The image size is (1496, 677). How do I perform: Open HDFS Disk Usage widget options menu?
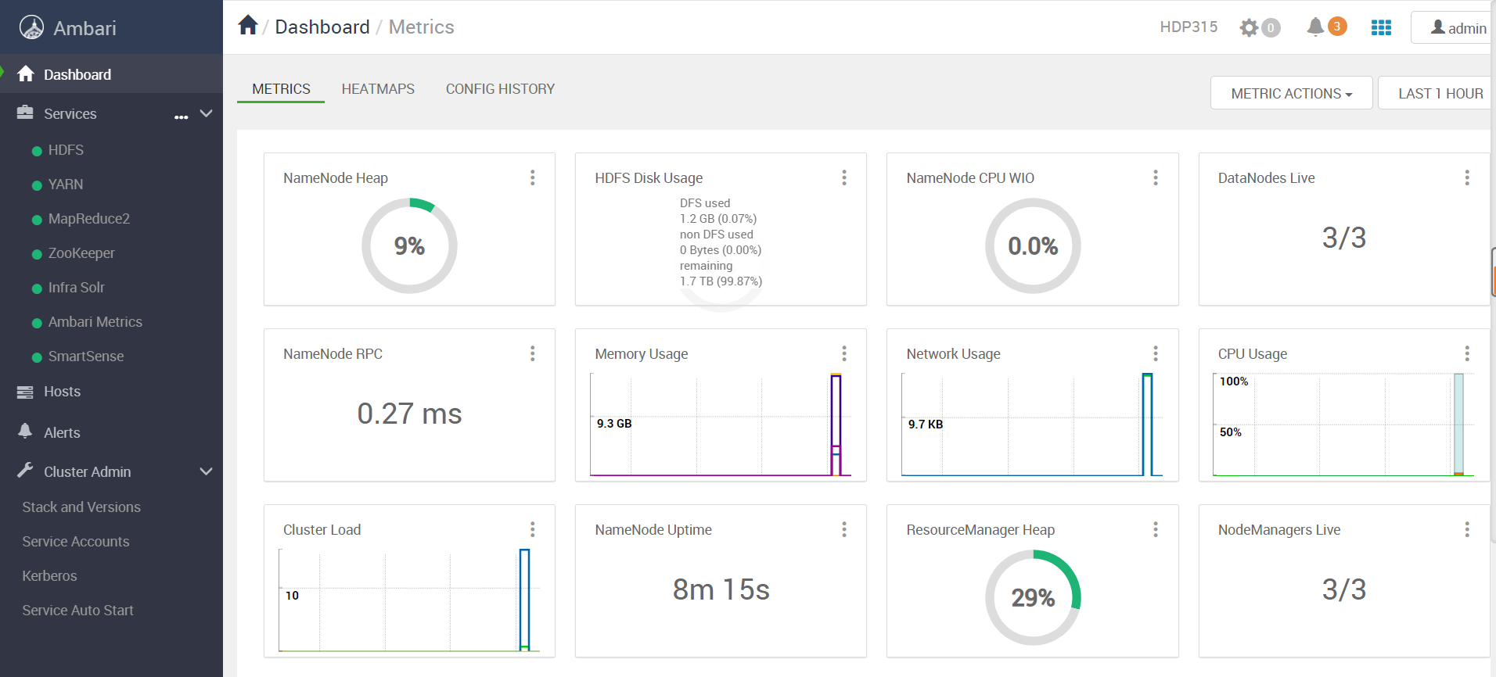point(844,177)
